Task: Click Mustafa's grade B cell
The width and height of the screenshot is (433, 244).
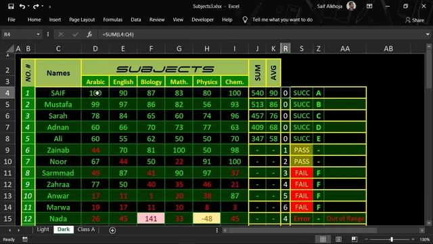Action: (x=319, y=104)
